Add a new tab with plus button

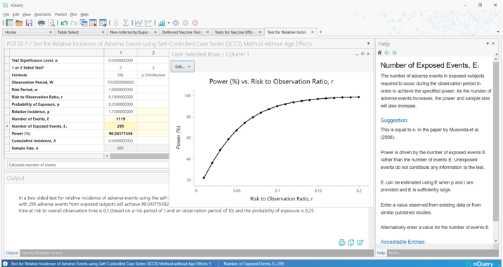click(320, 32)
